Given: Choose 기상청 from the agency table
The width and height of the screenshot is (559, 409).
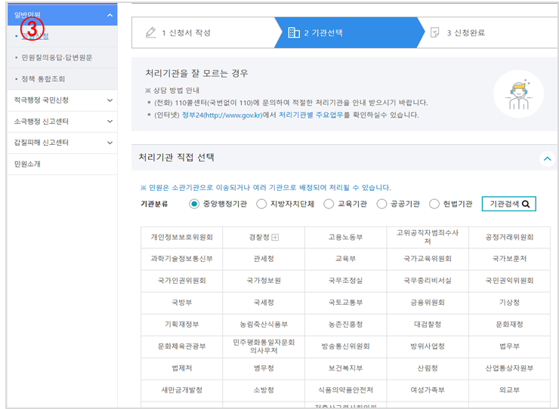Looking at the screenshot, I should tap(509, 303).
